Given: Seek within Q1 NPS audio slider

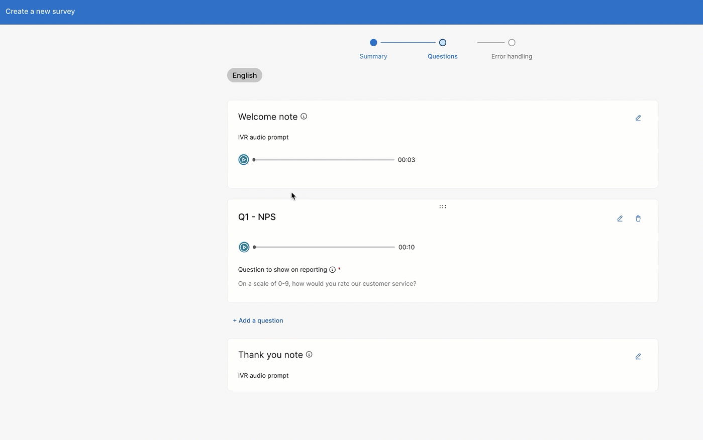Looking at the screenshot, I should (x=324, y=247).
